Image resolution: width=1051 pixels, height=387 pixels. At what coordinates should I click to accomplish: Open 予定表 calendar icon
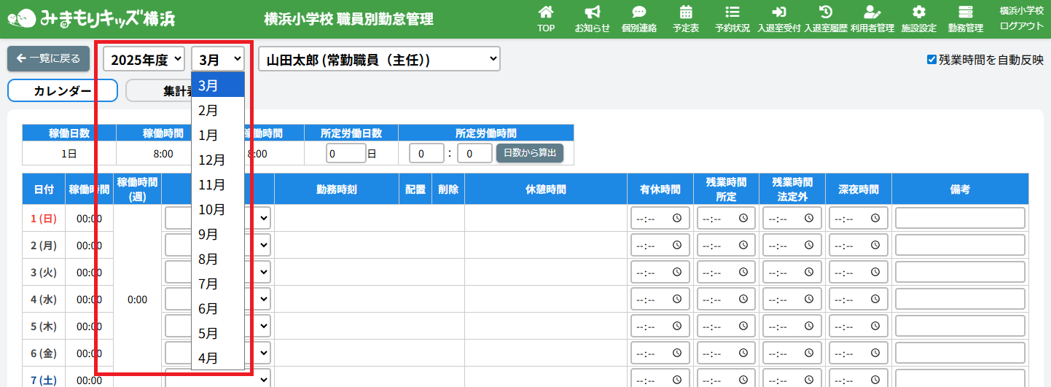click(x=685, y=12)
